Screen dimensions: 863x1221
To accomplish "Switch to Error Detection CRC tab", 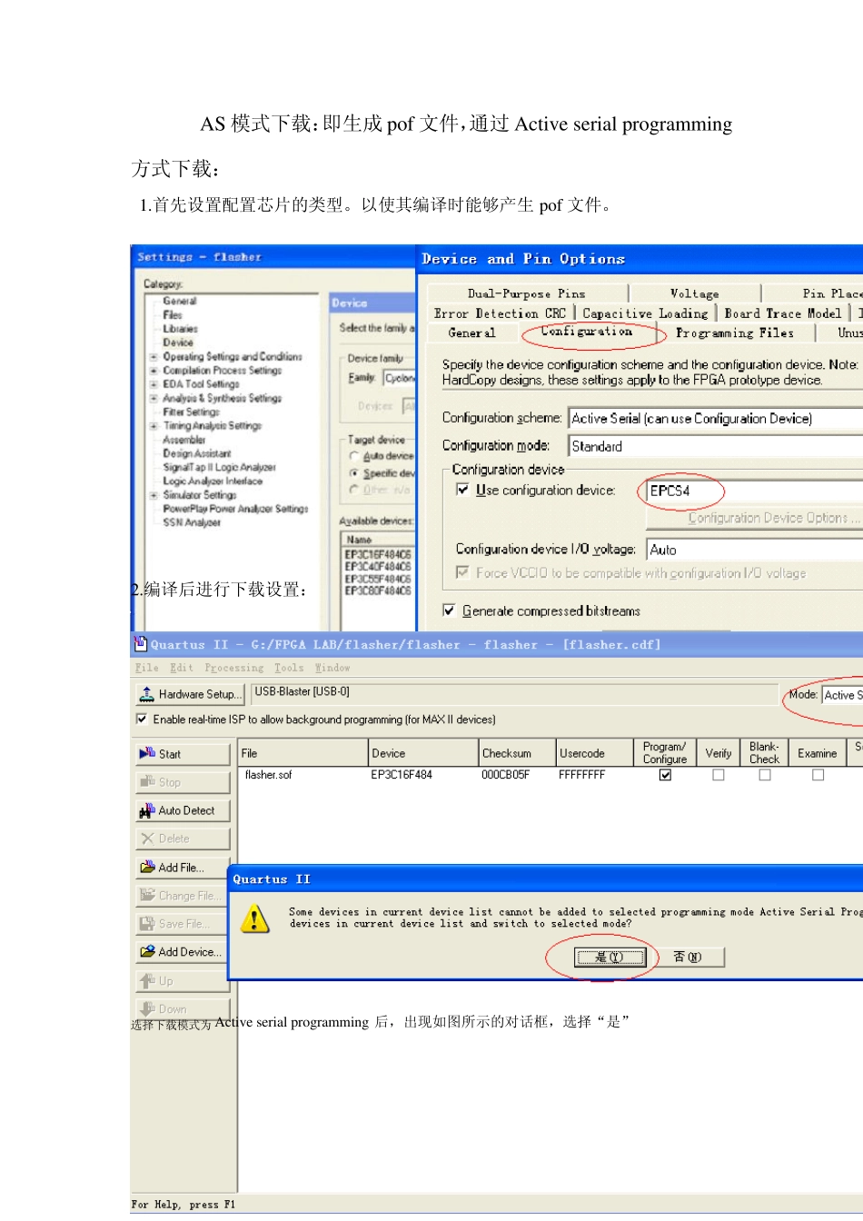I will (x=500, y=313).
